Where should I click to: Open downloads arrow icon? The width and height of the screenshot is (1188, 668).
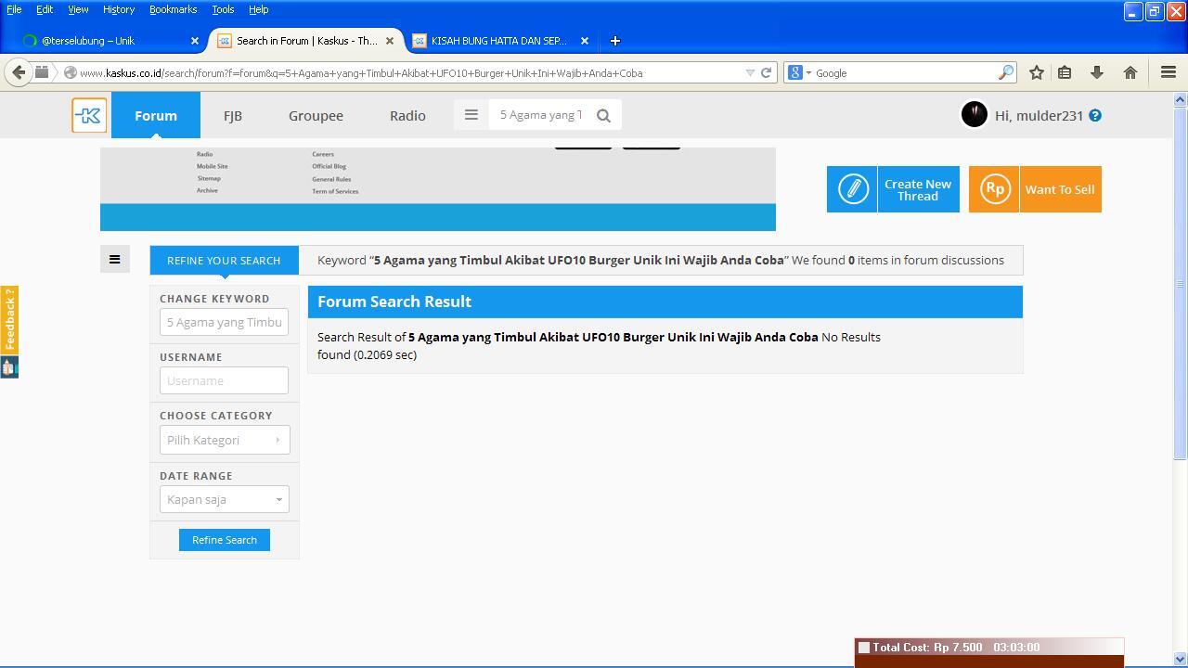point(1096,72)
